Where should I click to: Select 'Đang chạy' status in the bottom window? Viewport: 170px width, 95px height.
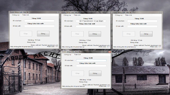[83, 82]
